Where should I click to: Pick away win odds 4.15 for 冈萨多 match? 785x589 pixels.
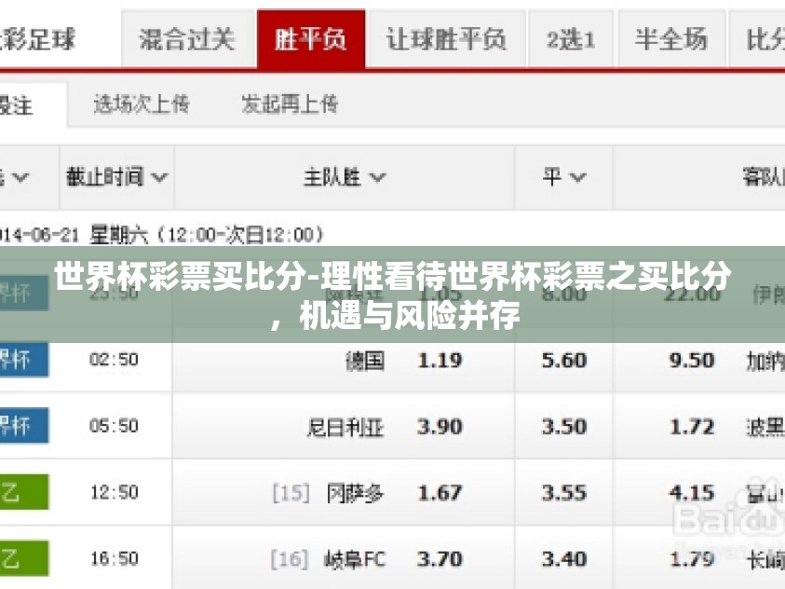click(691, 493)
